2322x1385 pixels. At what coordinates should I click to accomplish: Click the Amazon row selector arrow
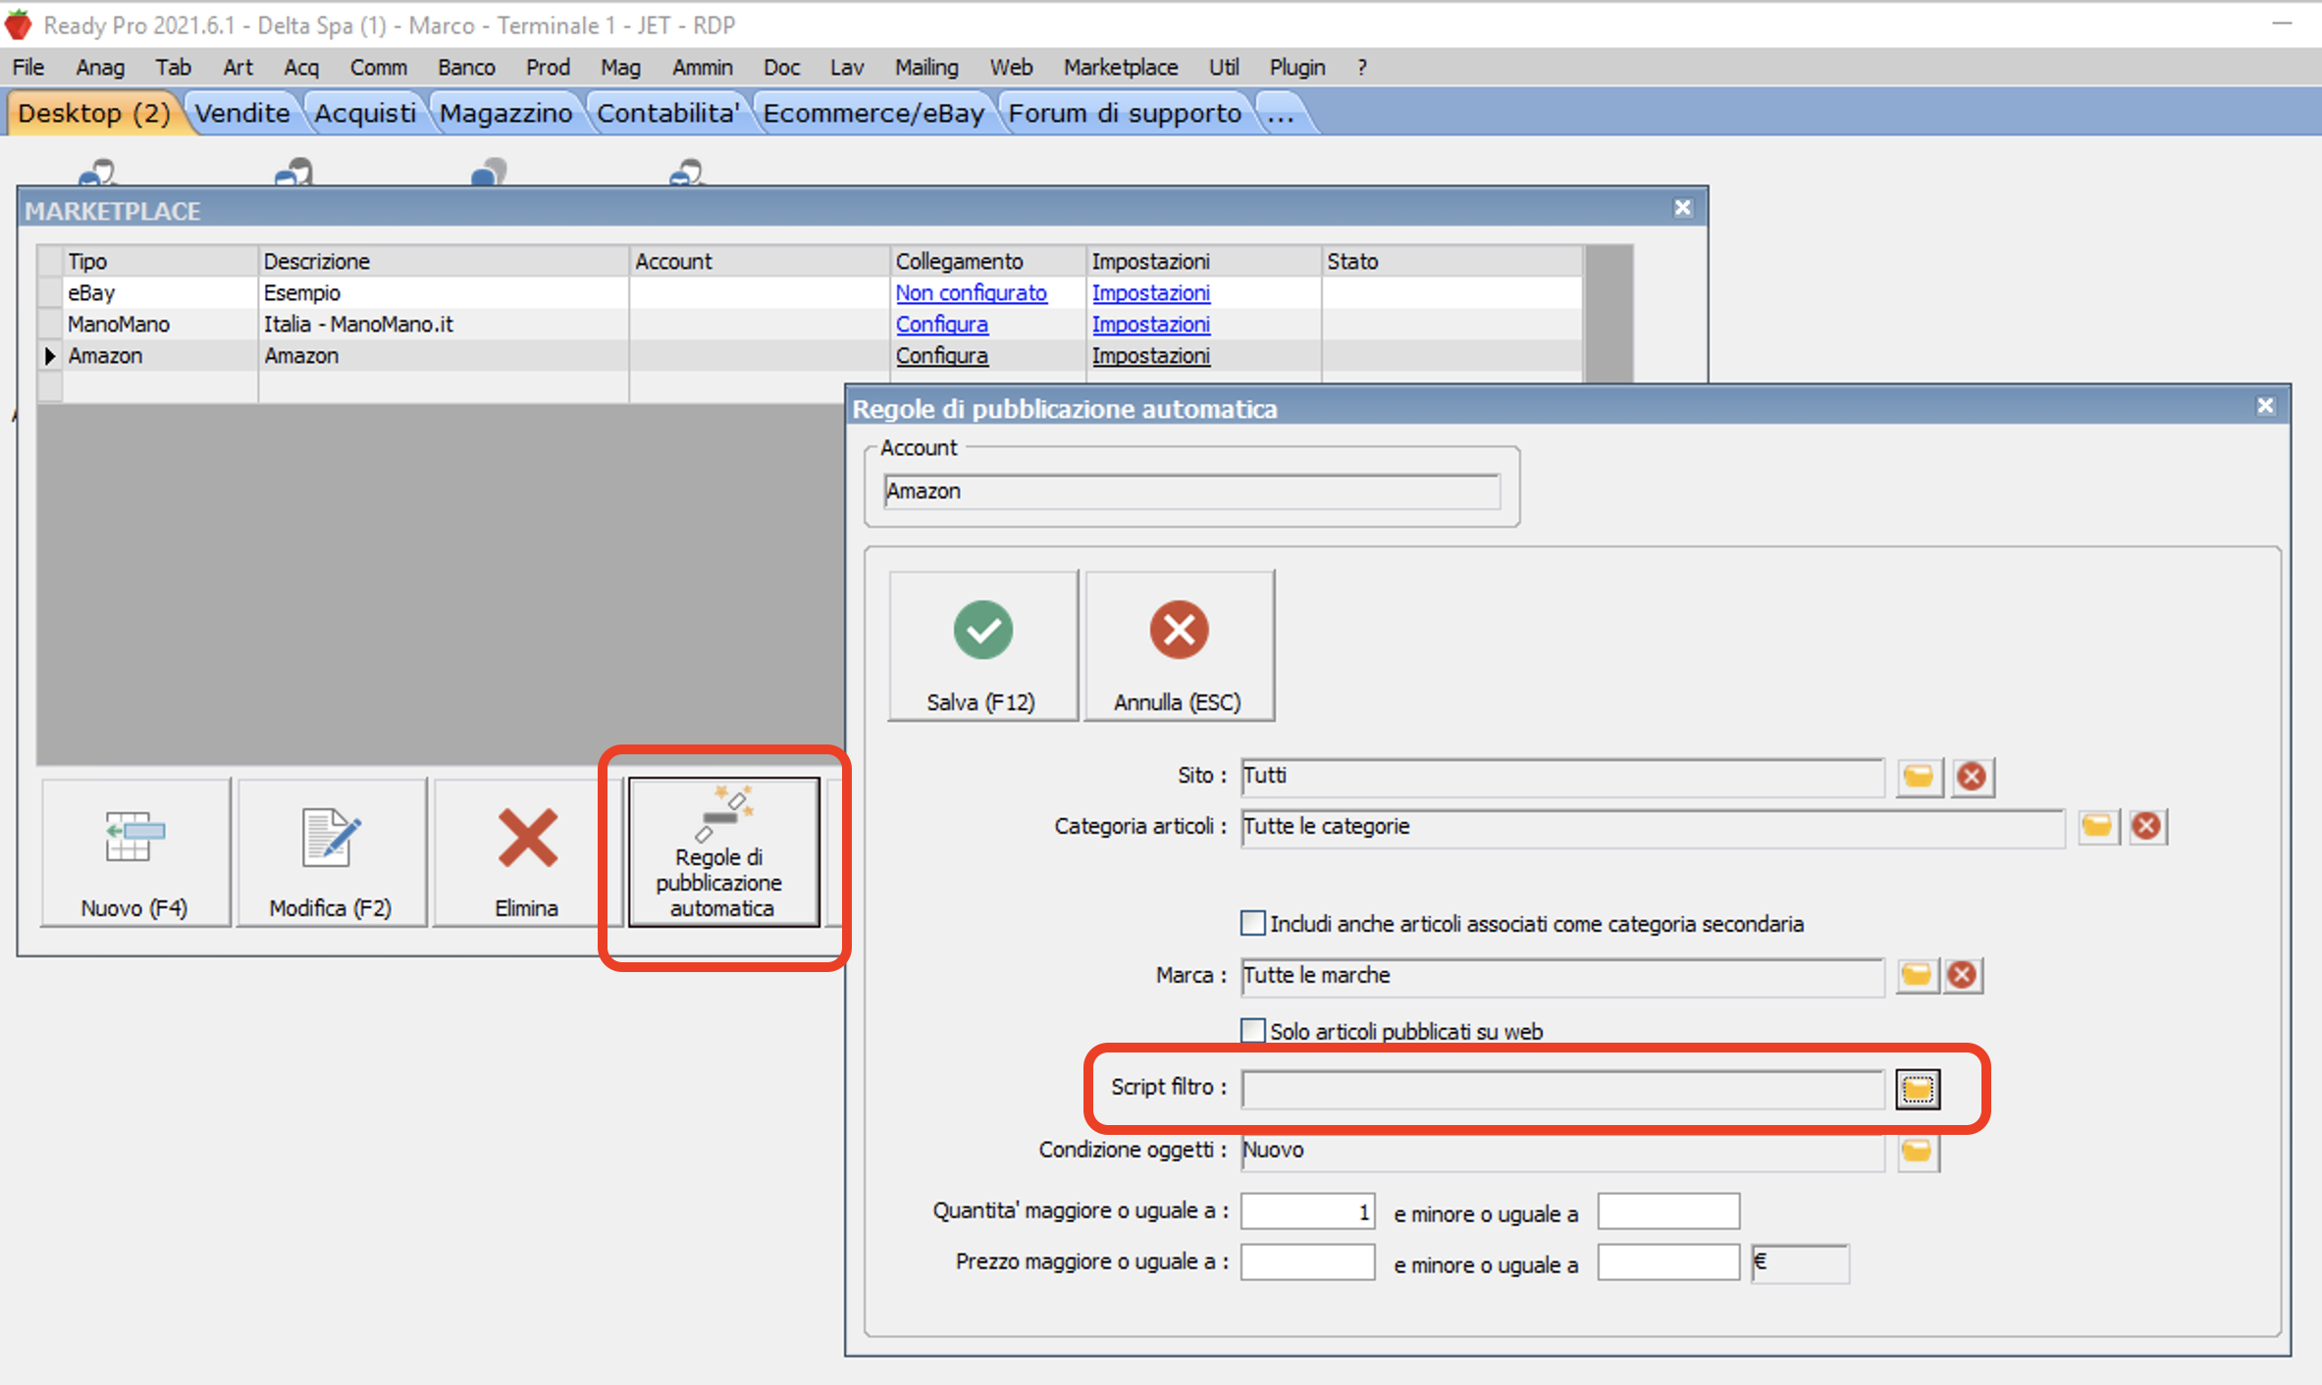50,355
